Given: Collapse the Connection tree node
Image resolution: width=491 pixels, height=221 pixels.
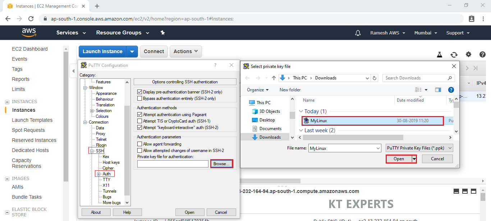Looking at the screenshot, I should pos(85,122).
